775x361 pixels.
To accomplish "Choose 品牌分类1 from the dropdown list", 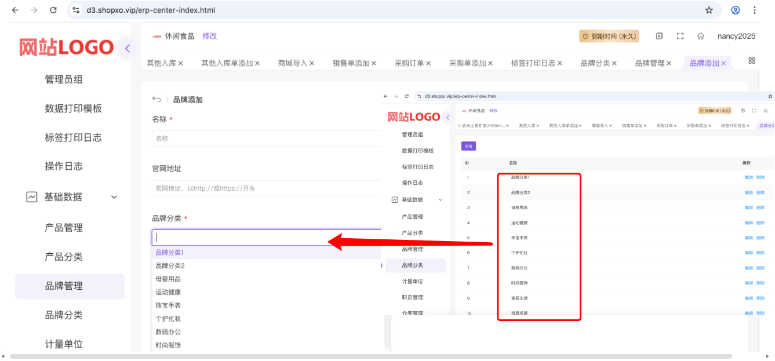I will click(267, 253).
